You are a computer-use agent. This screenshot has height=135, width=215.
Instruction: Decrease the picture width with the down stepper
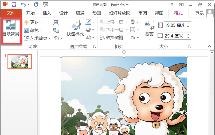[188, 37]
